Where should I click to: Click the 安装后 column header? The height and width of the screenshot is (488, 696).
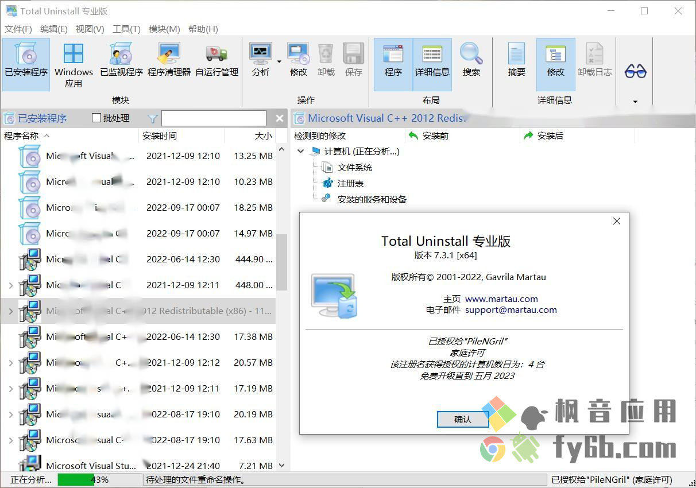tap(577, 136)
